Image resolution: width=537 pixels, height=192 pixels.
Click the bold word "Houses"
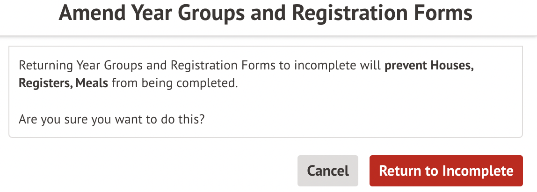pos(452,65)
